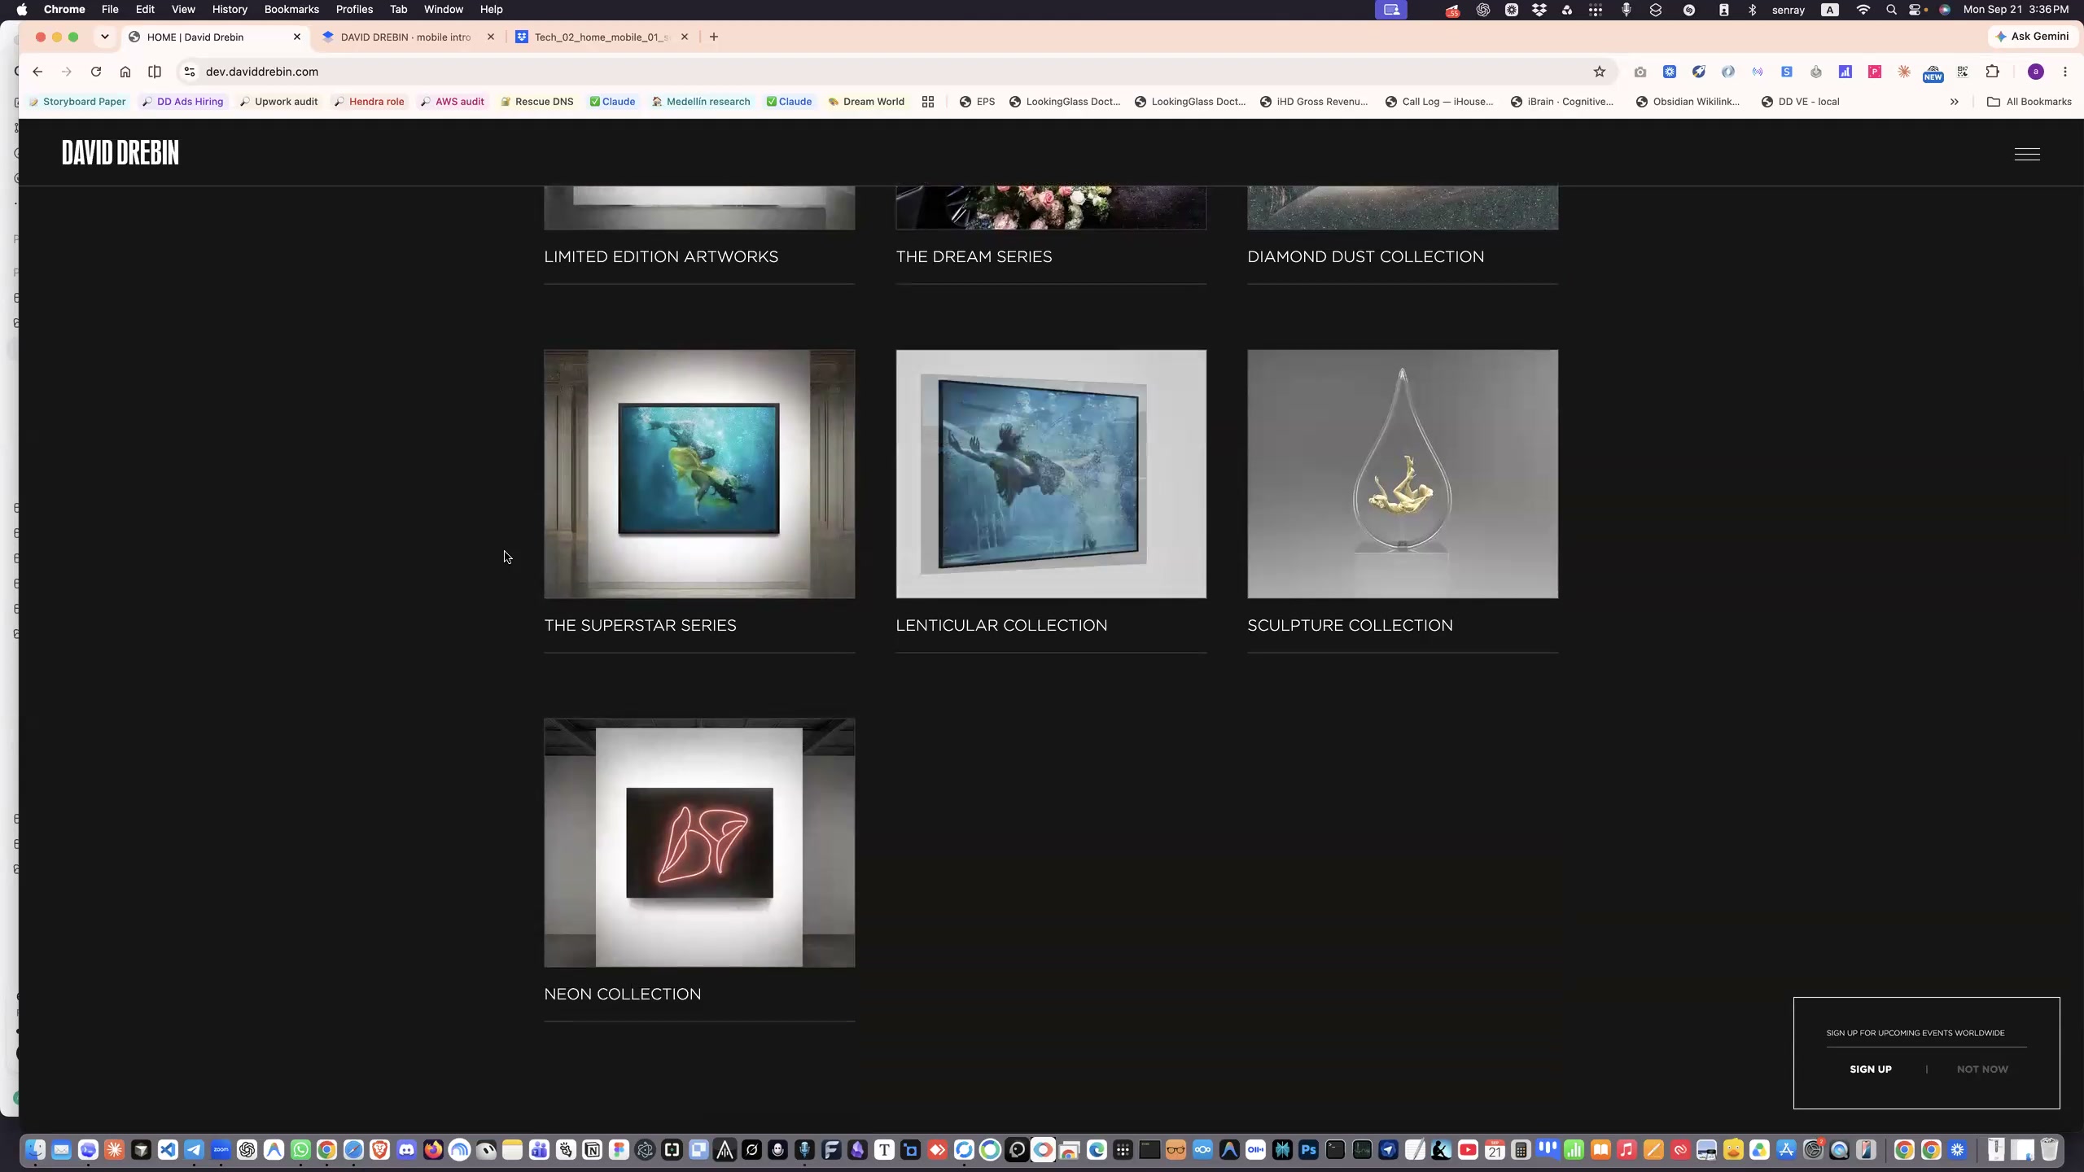Screen dimensions: 2084x1172
Task: Open the bookmarks grid apps icon
Action: pos(927,102)
